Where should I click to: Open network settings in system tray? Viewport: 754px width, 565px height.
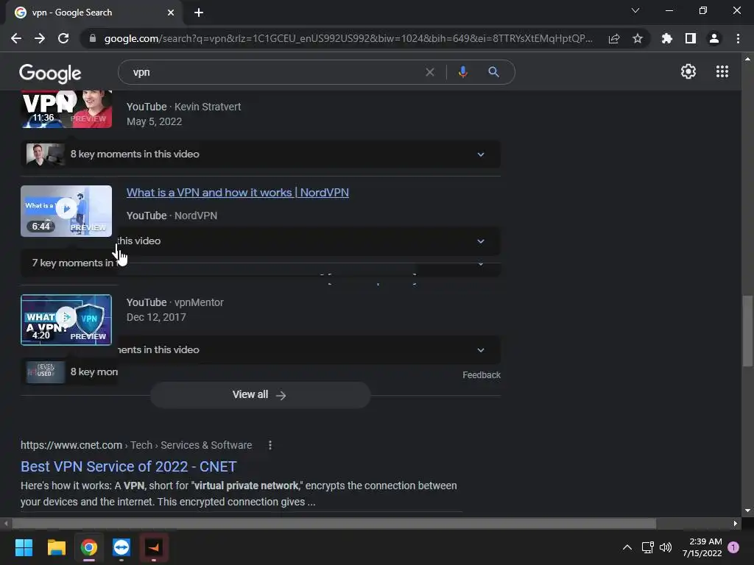pyautogui.click(x=647, y=547)
